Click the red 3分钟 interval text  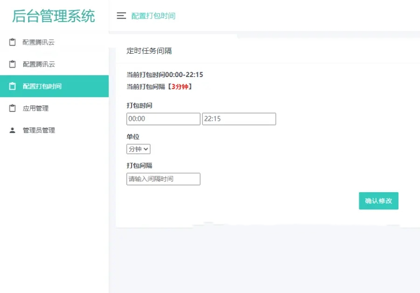click(180, 86)
